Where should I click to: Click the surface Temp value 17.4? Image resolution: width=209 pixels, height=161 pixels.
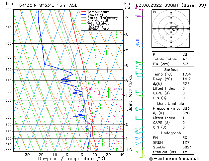point(187,74)
